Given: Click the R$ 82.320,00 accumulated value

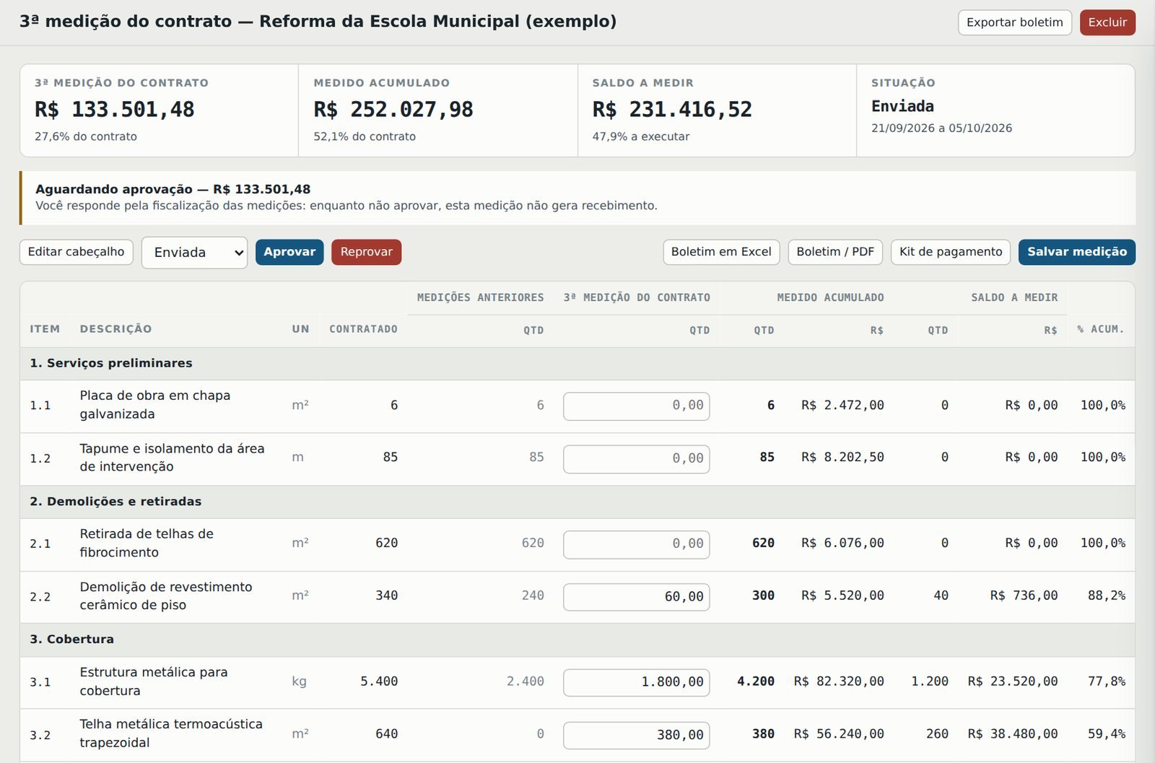Looking at the screenshot, I should pyautogui.click(x=839, y=681).
